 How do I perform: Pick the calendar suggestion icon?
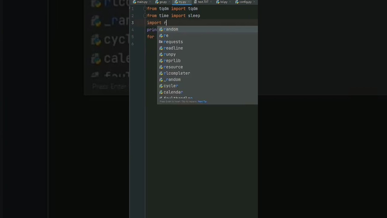tap(161, 92)
